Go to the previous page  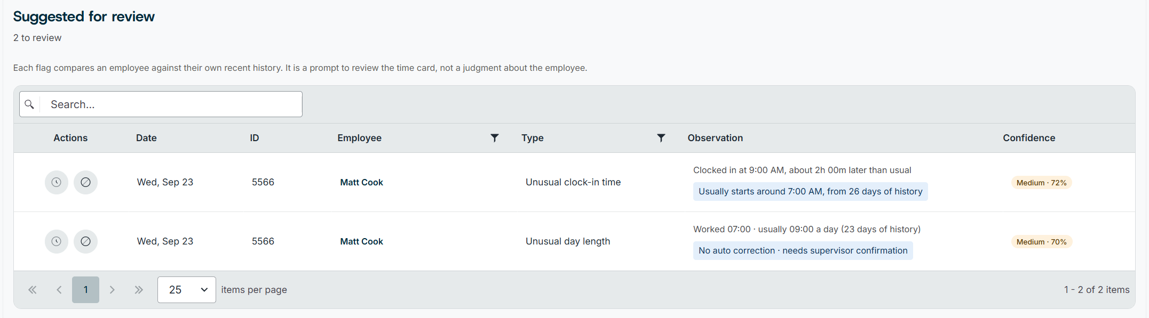[x=59, y=290]
